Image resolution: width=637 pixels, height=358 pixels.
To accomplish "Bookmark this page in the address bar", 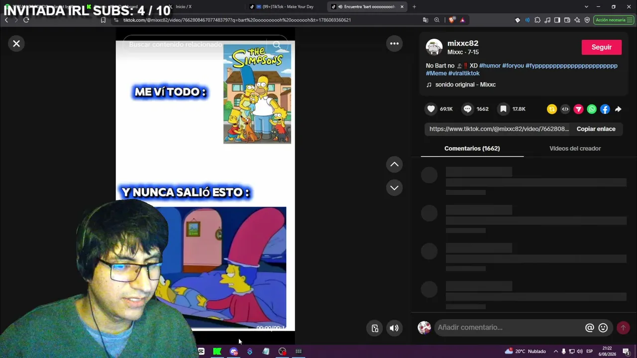I will (x=103, y=20).
